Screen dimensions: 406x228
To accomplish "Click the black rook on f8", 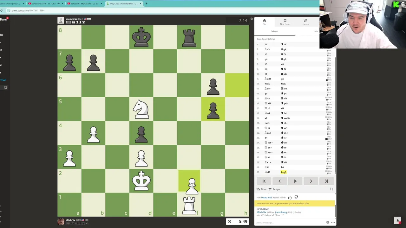I will point(189,38).
